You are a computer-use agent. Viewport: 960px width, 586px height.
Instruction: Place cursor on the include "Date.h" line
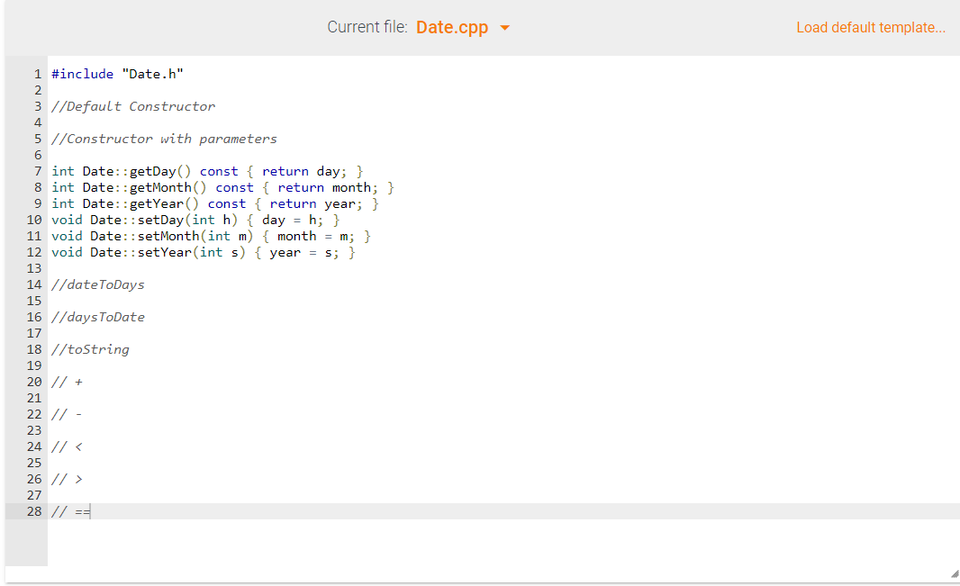(x=117, y=74)
